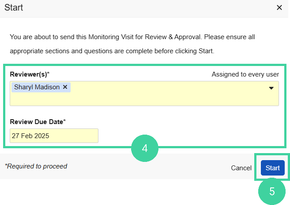Click the Monitoring Visit review instruction text
This screenshot has width=290, height=205.
pyautogui.click(x=132, y=44)
